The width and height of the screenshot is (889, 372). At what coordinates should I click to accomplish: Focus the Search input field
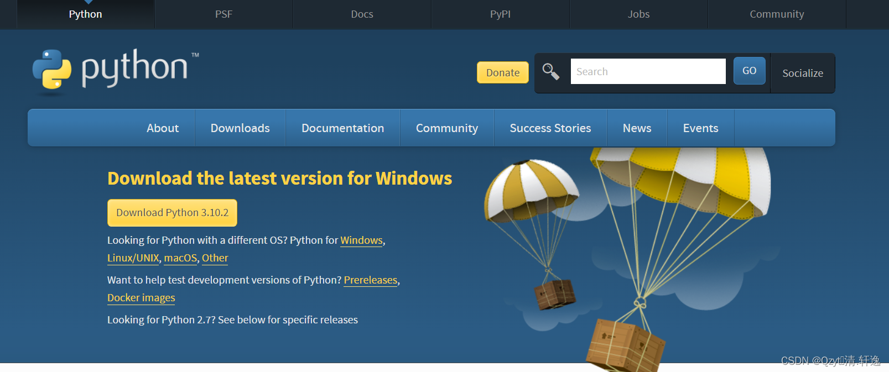pyautogui.click(x=648, y=71)
